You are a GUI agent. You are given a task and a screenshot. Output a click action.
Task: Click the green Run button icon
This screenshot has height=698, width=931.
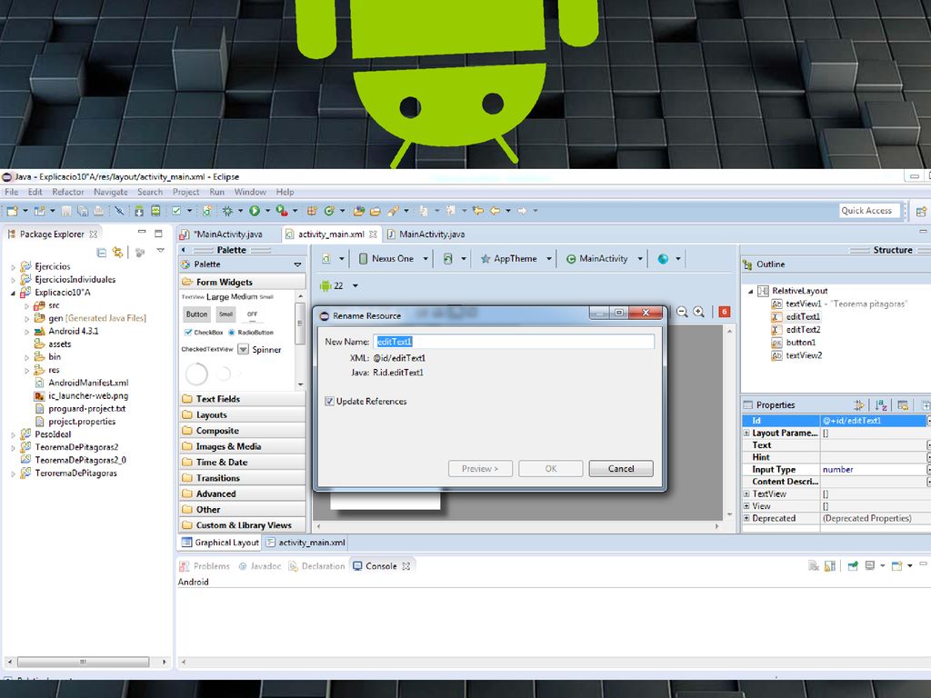tap(255, 211)
